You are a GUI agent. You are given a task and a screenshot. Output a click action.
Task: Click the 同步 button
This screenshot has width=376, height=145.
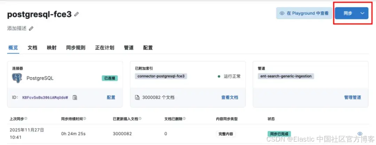(348, 14)
